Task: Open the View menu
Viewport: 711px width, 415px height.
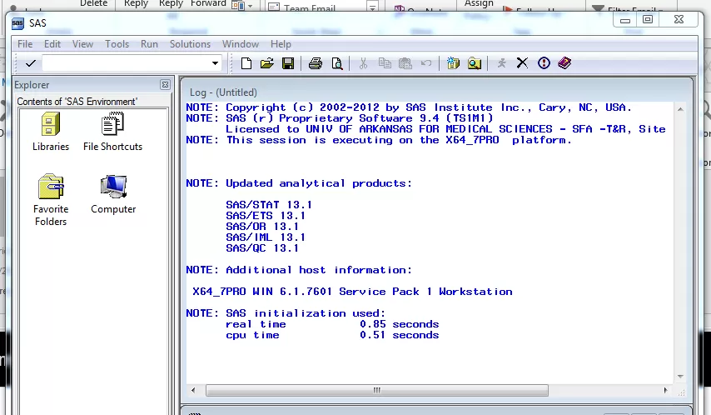Action: [x=82, y=44]
